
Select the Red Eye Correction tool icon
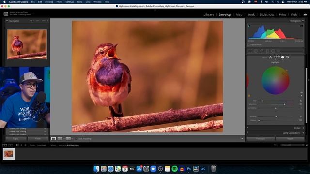(x=262, y=51)
